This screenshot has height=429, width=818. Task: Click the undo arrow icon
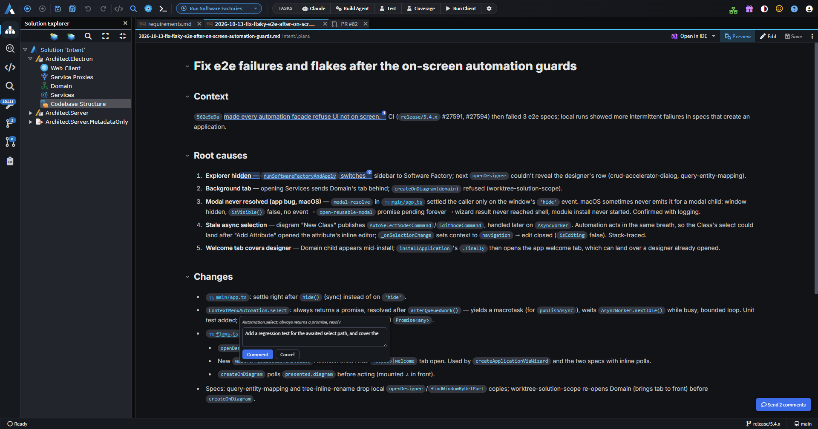(x=88, y=9)
